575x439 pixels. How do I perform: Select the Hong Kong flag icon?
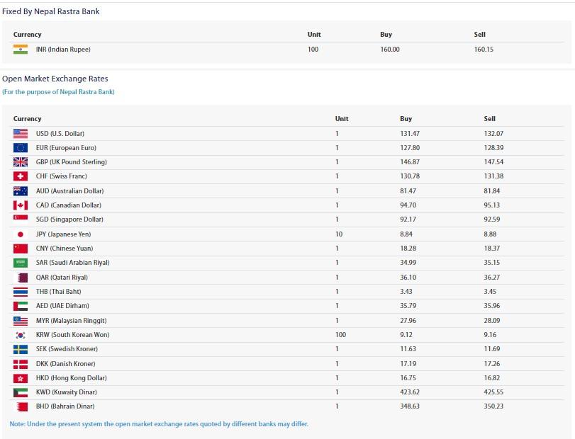pyautogui.click(x=21, y=378)
